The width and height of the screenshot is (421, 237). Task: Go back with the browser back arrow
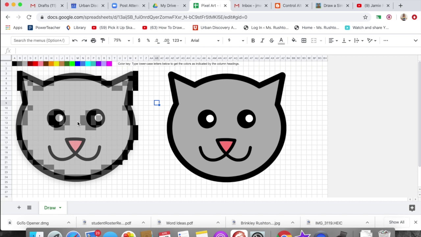[x=8, y=17]
